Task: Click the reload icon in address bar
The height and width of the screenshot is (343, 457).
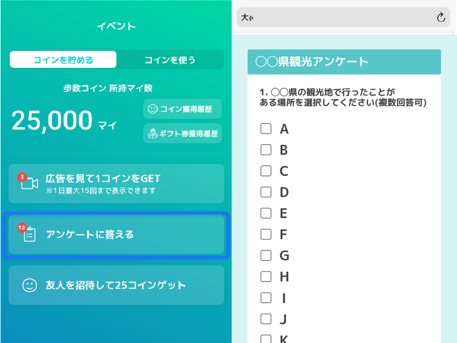Action: [440, 18]
